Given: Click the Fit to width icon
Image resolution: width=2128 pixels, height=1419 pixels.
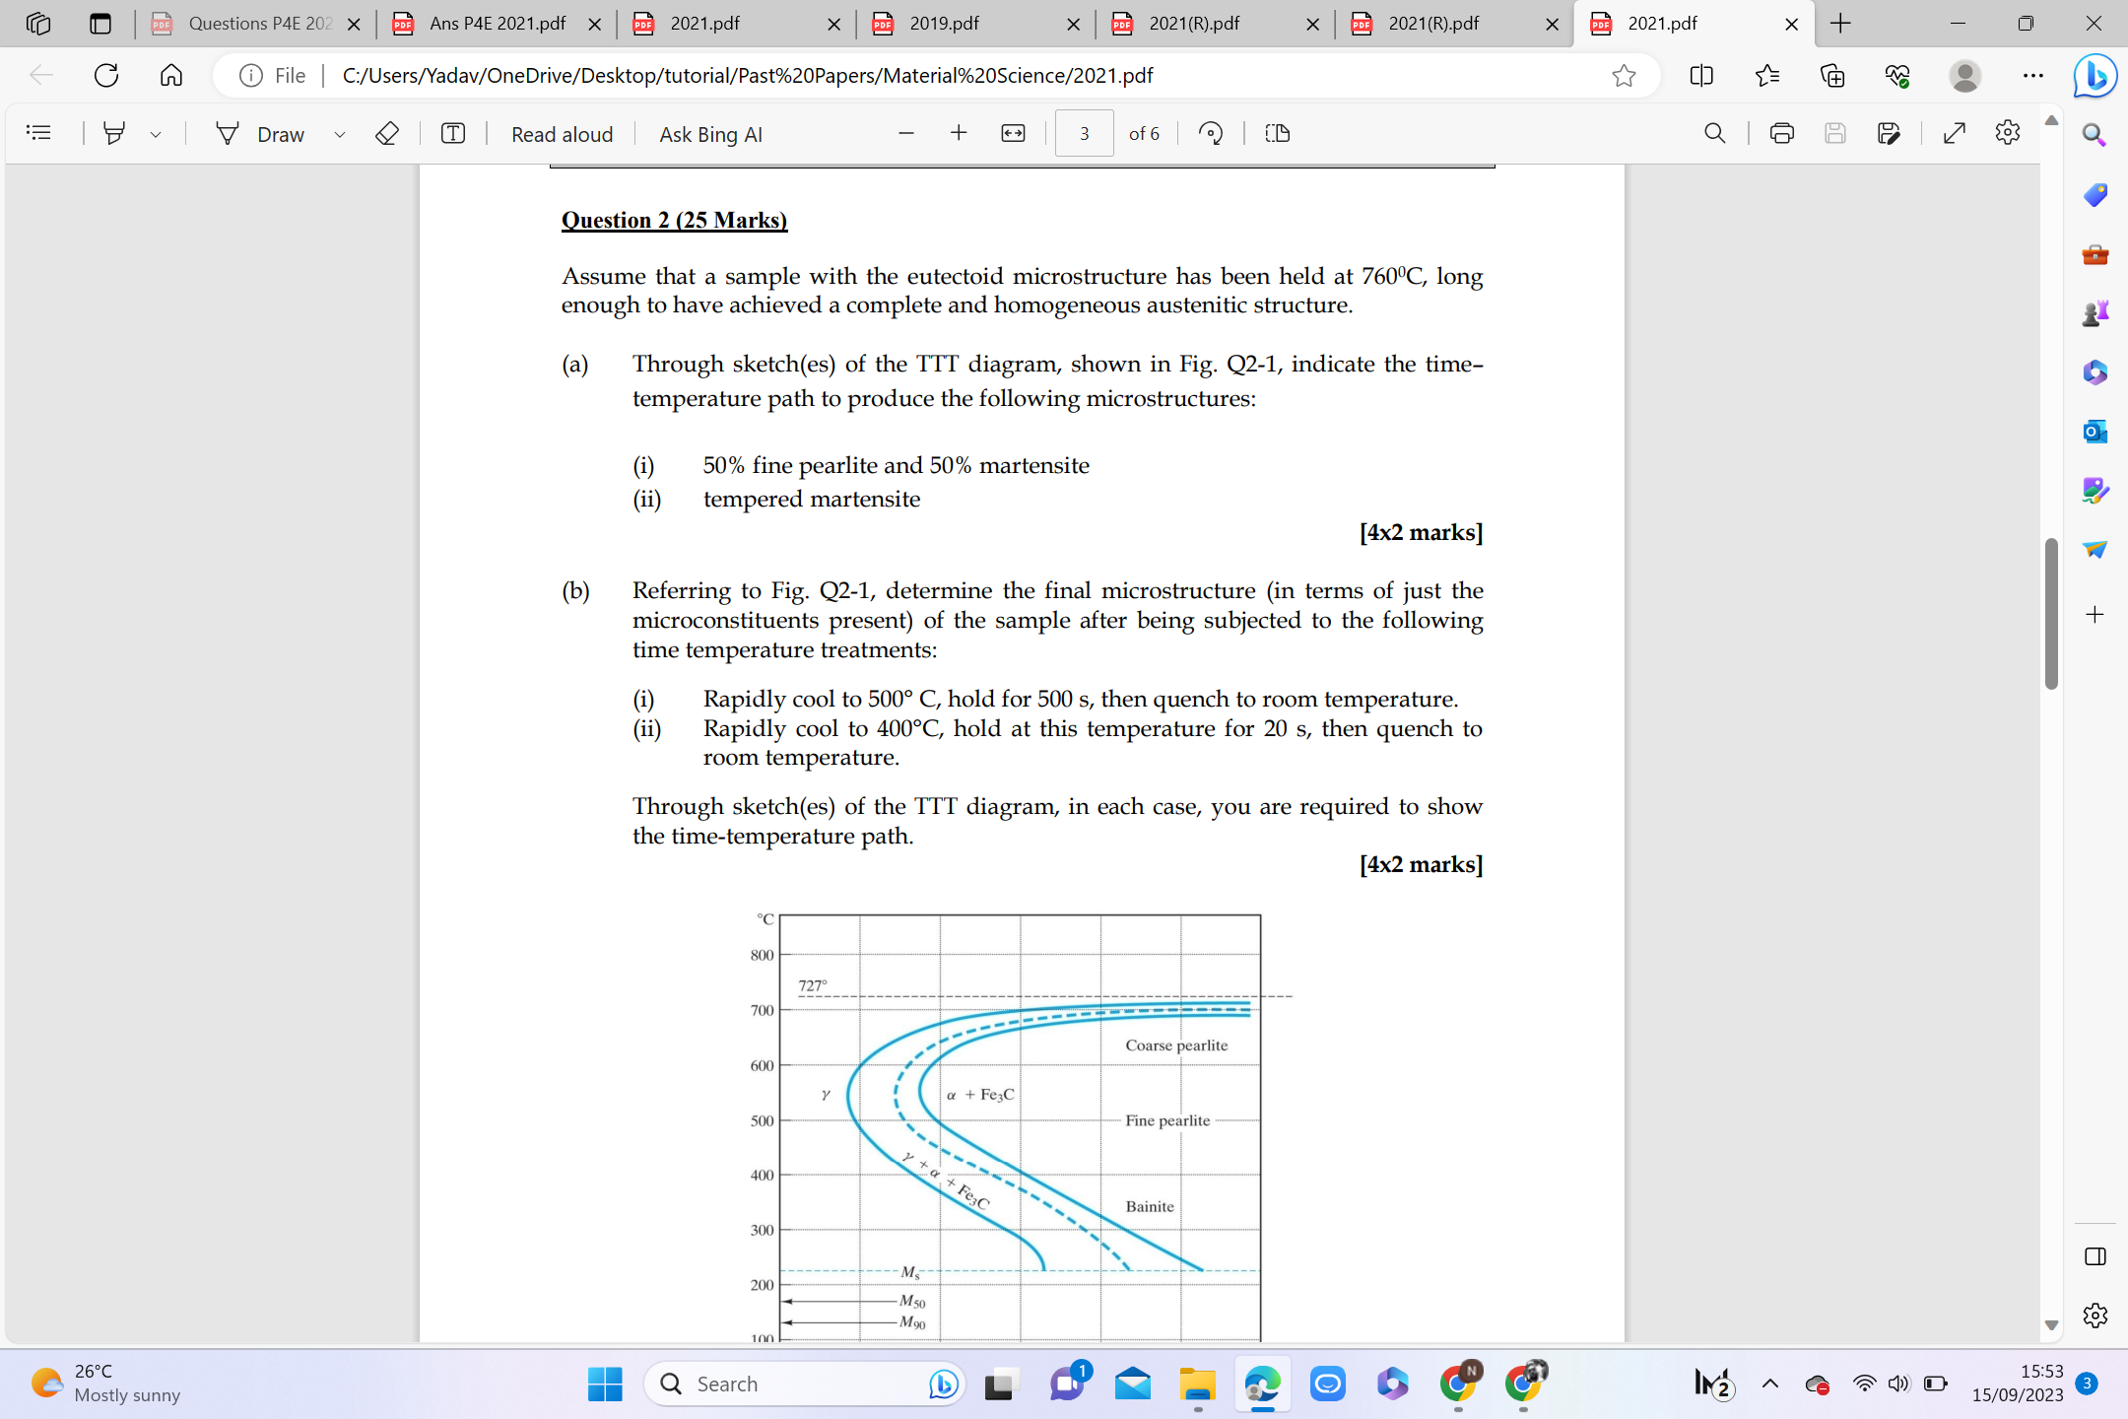Looking at the screenshot, I should tap(1013, 133).
